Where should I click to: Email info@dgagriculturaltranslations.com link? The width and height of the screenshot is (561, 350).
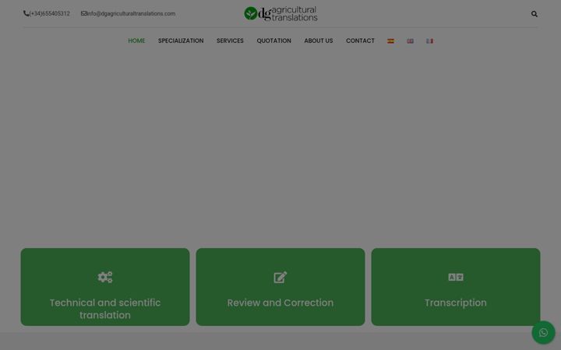click(132, 13)
